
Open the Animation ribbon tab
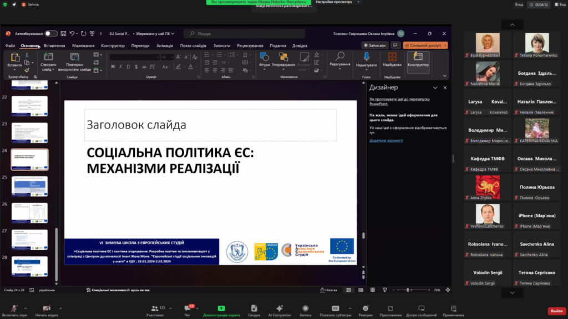point(164,45)
